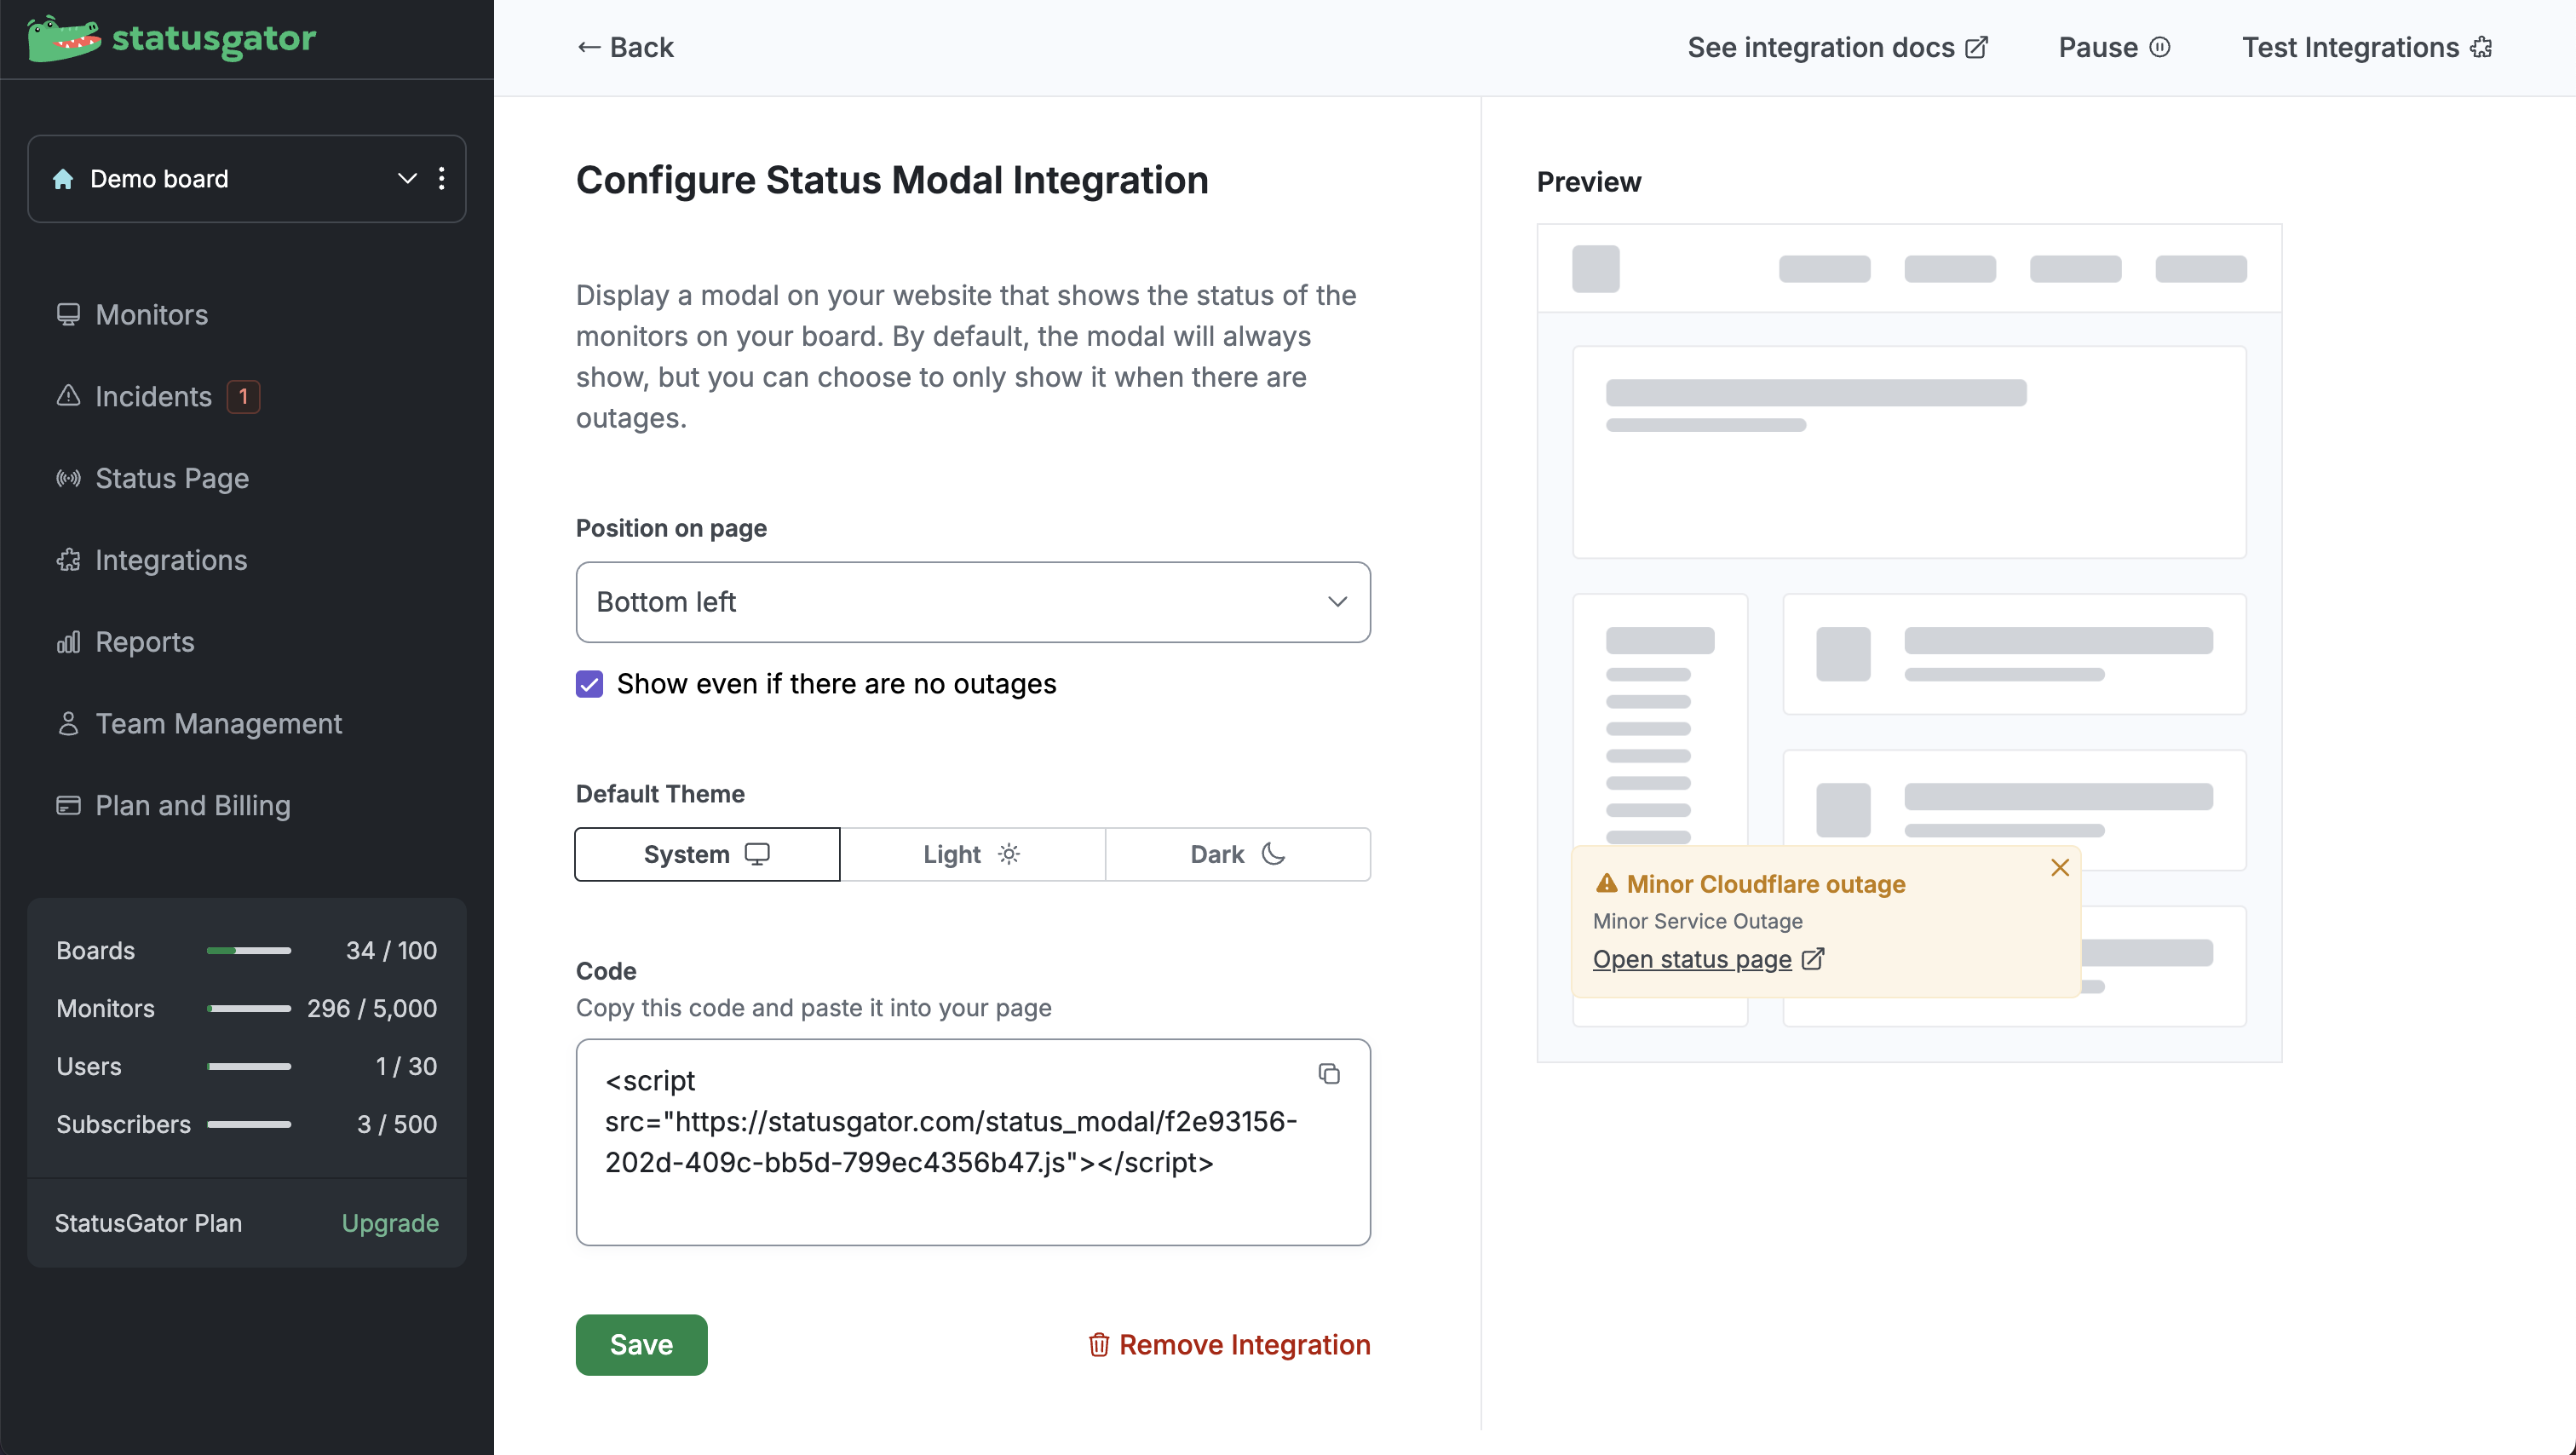
Task: Click the Remove Integration trash icon
Action: (x=1098, y=1345)
